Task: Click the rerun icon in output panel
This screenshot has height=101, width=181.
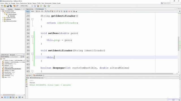Action: [26, 80]
